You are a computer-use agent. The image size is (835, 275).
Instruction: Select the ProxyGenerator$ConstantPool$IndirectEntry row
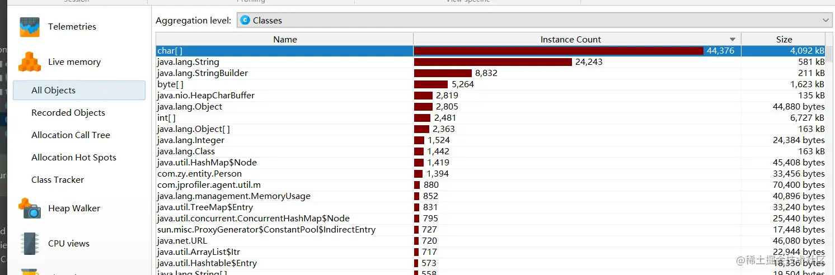click(491, 230)
